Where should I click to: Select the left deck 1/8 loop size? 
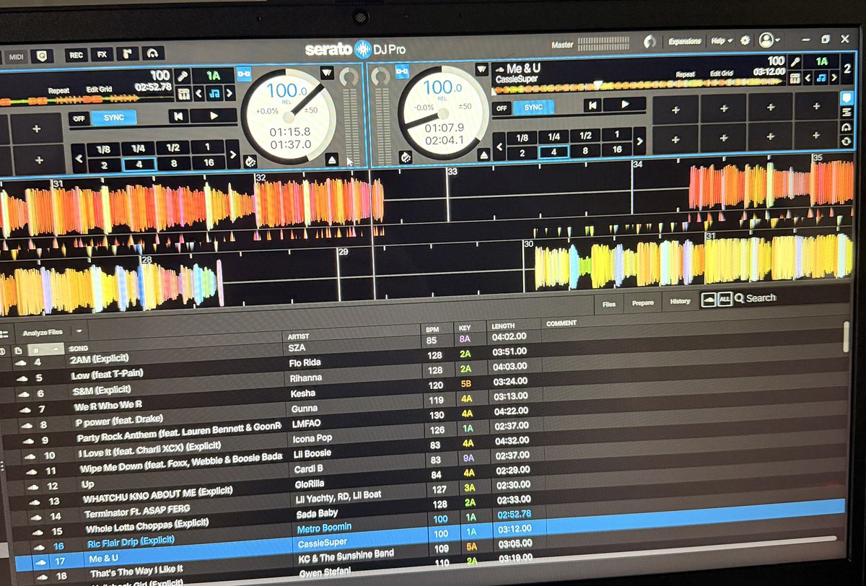pos(104,149)
